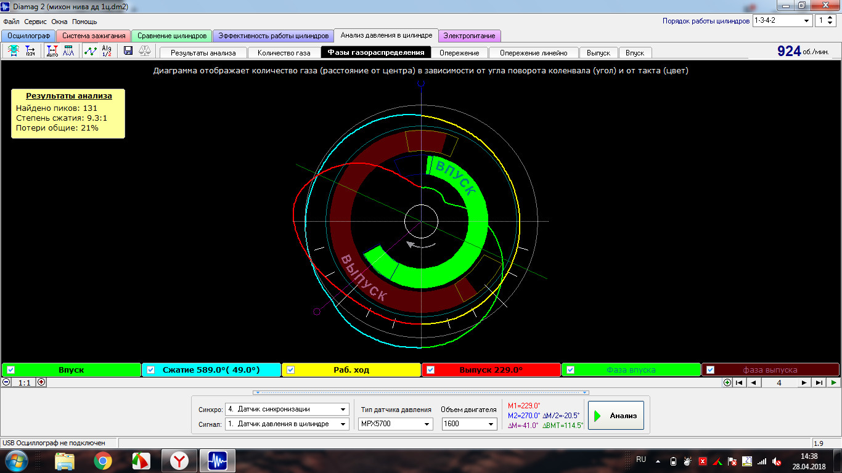Viewport: 842px width, 473px height.
Task: Click the green play button
Action: click(x=833, y=382)
